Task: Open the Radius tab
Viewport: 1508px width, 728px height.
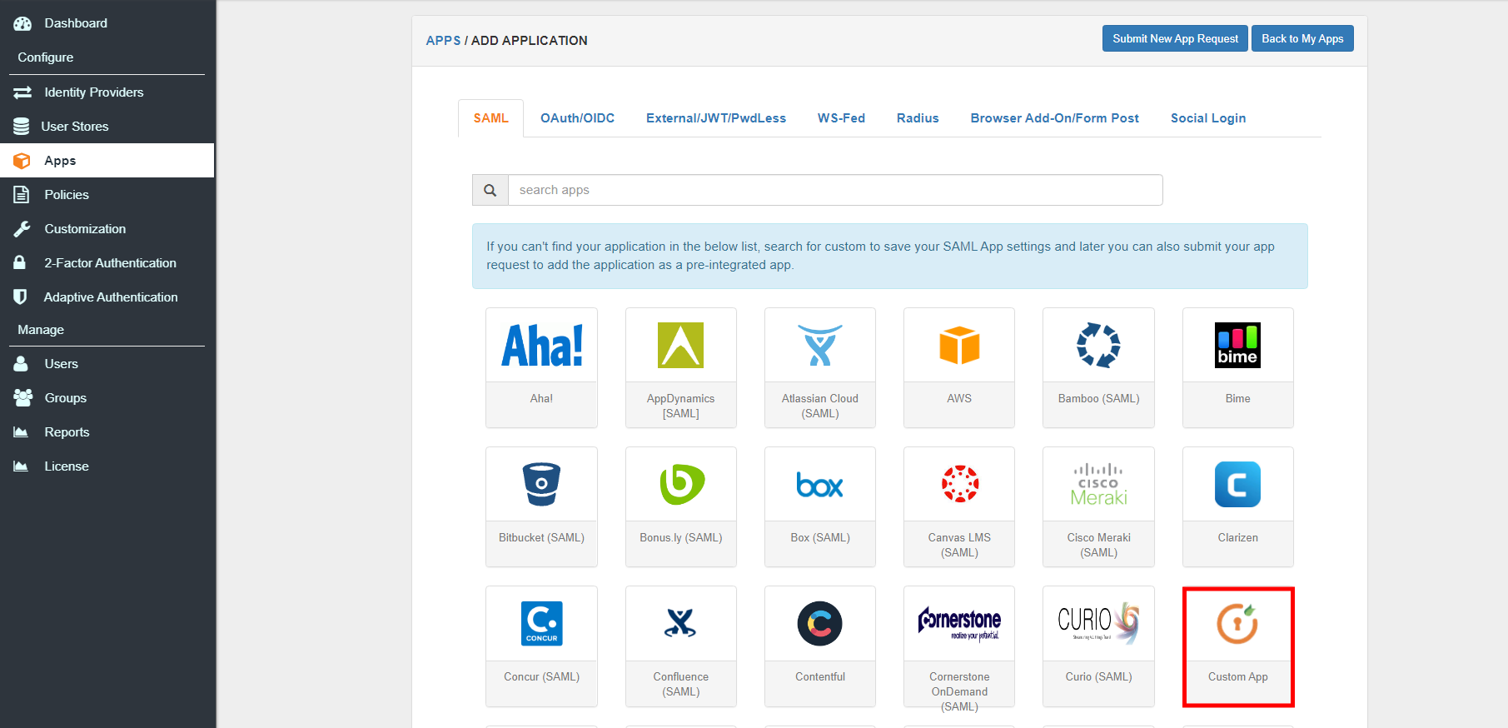Action: pyautogui.click(x=918, y=118)
